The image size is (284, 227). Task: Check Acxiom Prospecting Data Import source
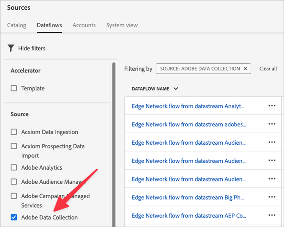pyautogui.click(x=14, y=146)
